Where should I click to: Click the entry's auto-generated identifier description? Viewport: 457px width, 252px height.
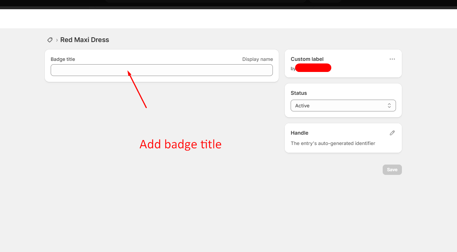[x=333, y=143]
